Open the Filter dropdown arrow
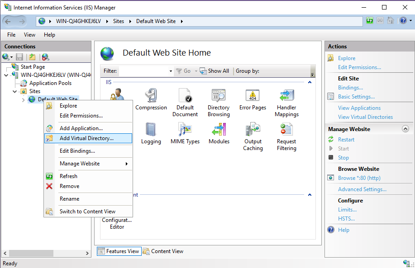 [171, 71]
